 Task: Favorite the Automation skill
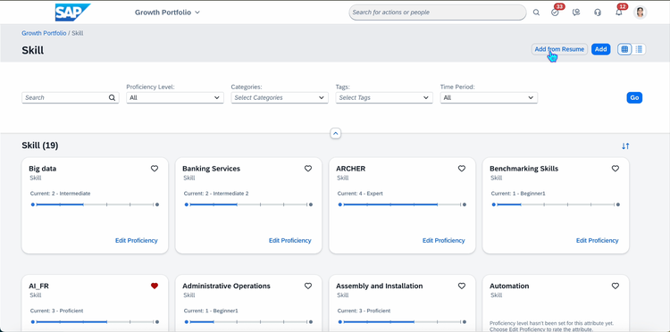click(616, 286)
